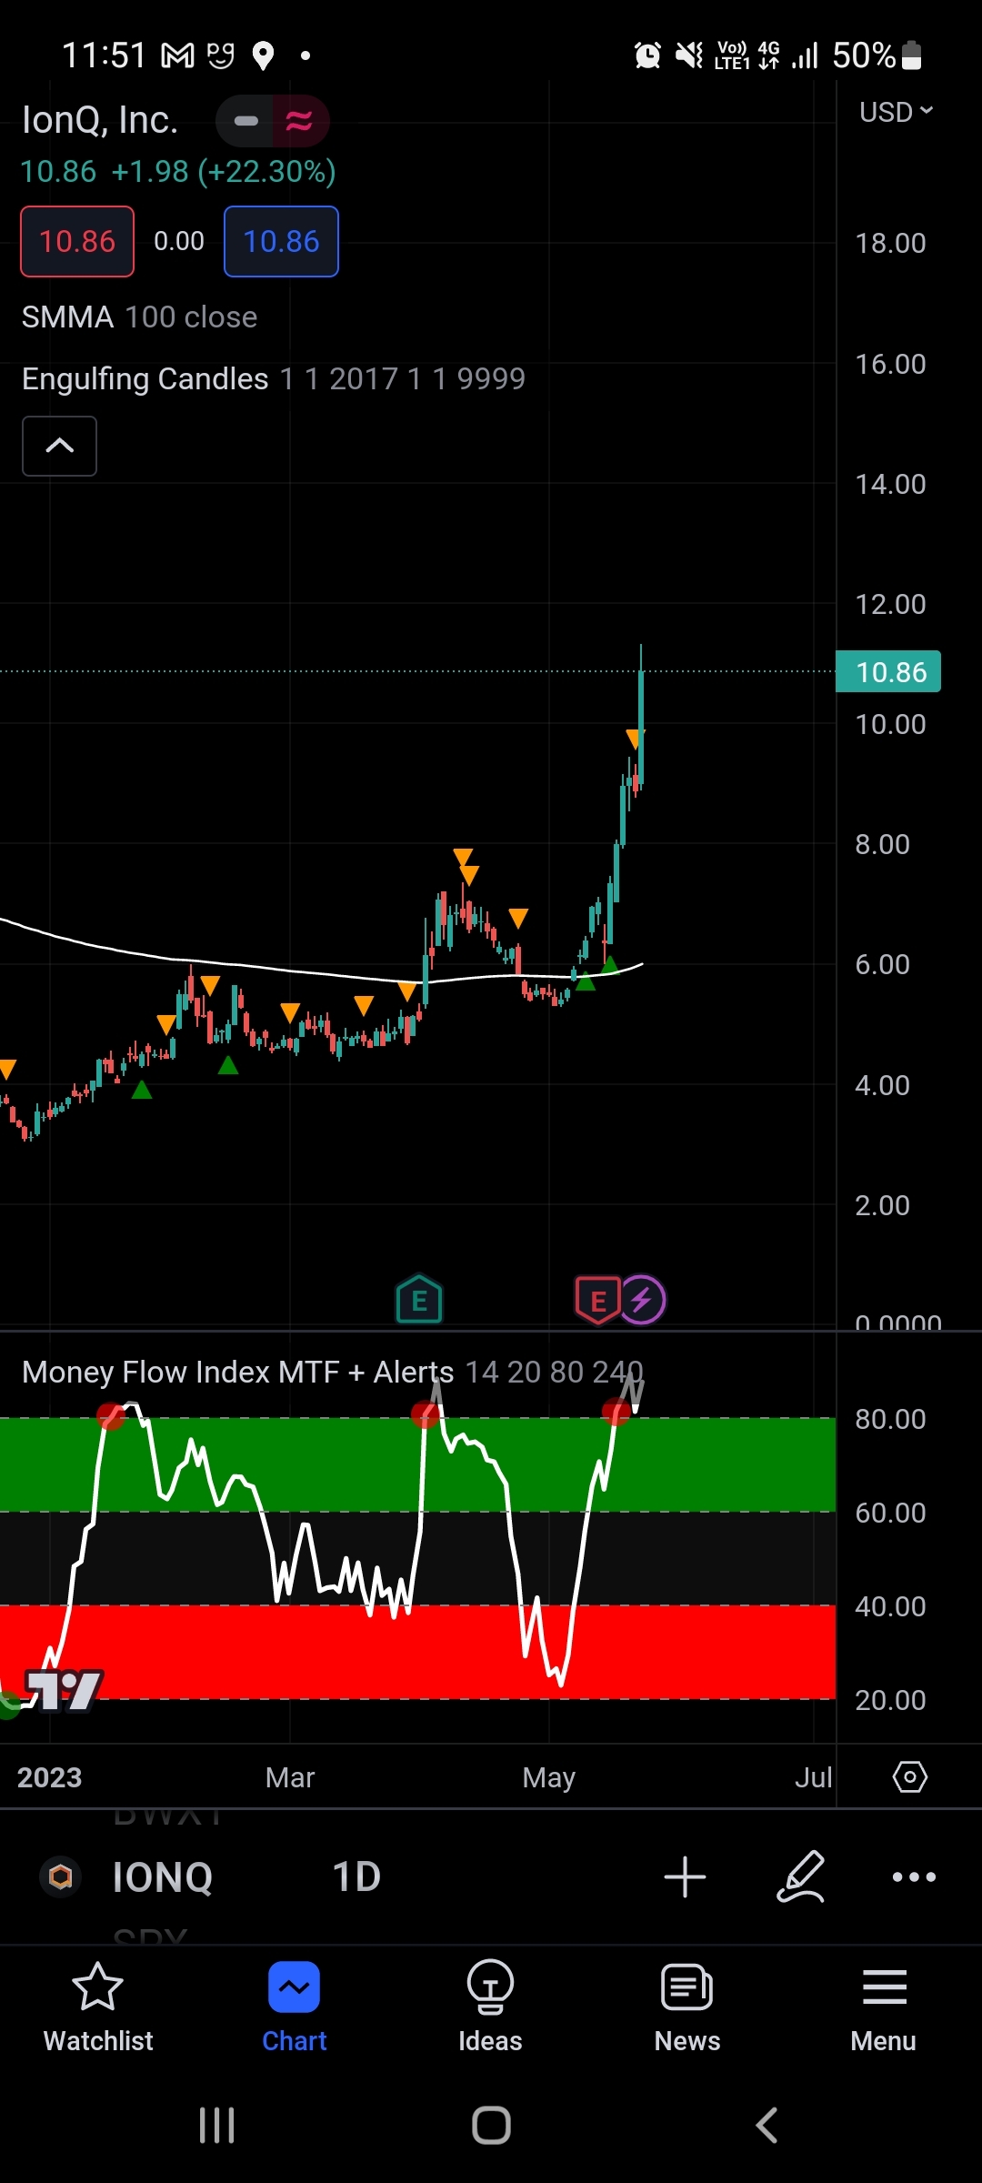982x2183 pixels.
Task: Switch to the Watchlist tab
Action: click(98, 2008)
